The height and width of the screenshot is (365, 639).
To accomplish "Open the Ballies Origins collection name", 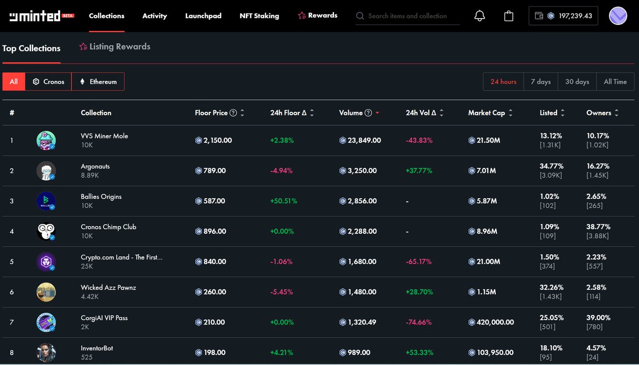I will point(101,197).
